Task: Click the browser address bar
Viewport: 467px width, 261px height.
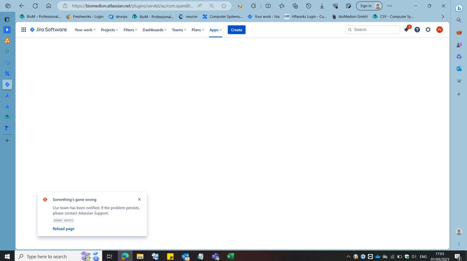Action: point(133,6)
